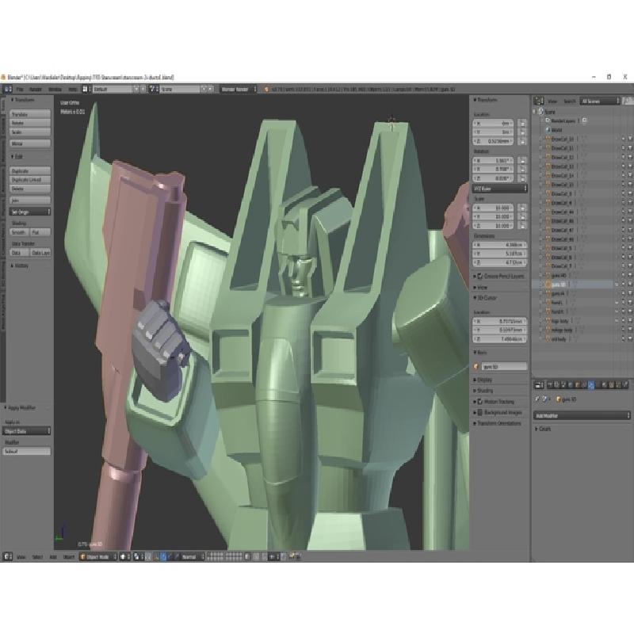634x634 pixels.
Task: Click the Blender logo icon in the info header
Action: (x=266, y=89)
